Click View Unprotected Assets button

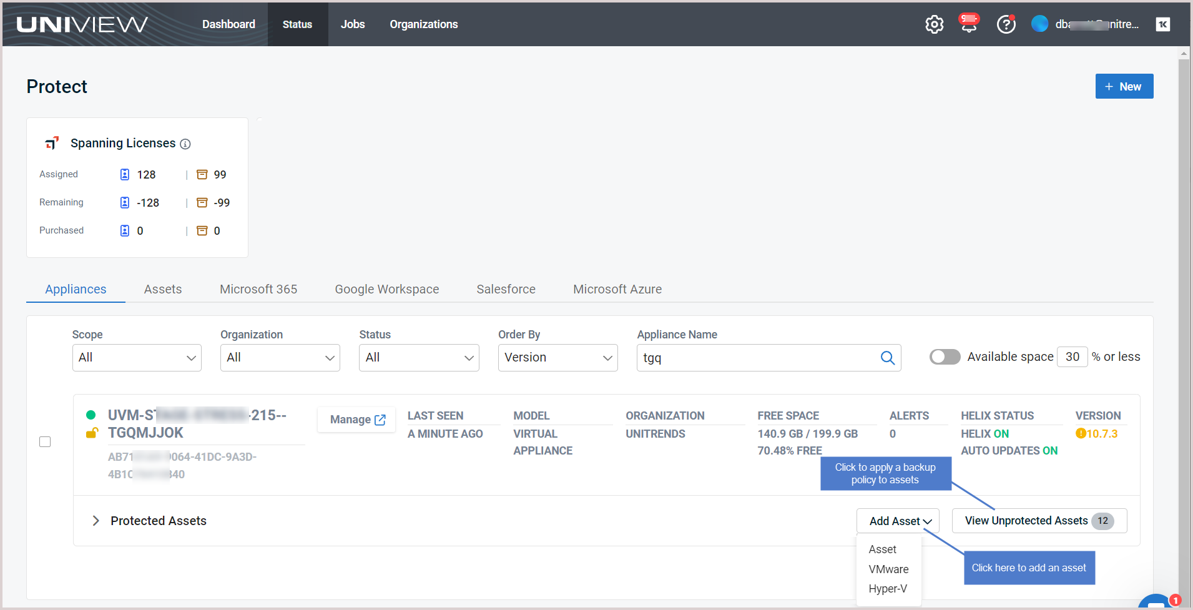point(1039,521)
